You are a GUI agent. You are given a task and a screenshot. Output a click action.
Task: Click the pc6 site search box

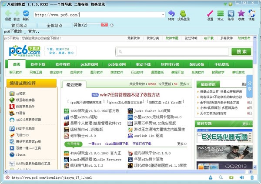click(x=173, y=52)
